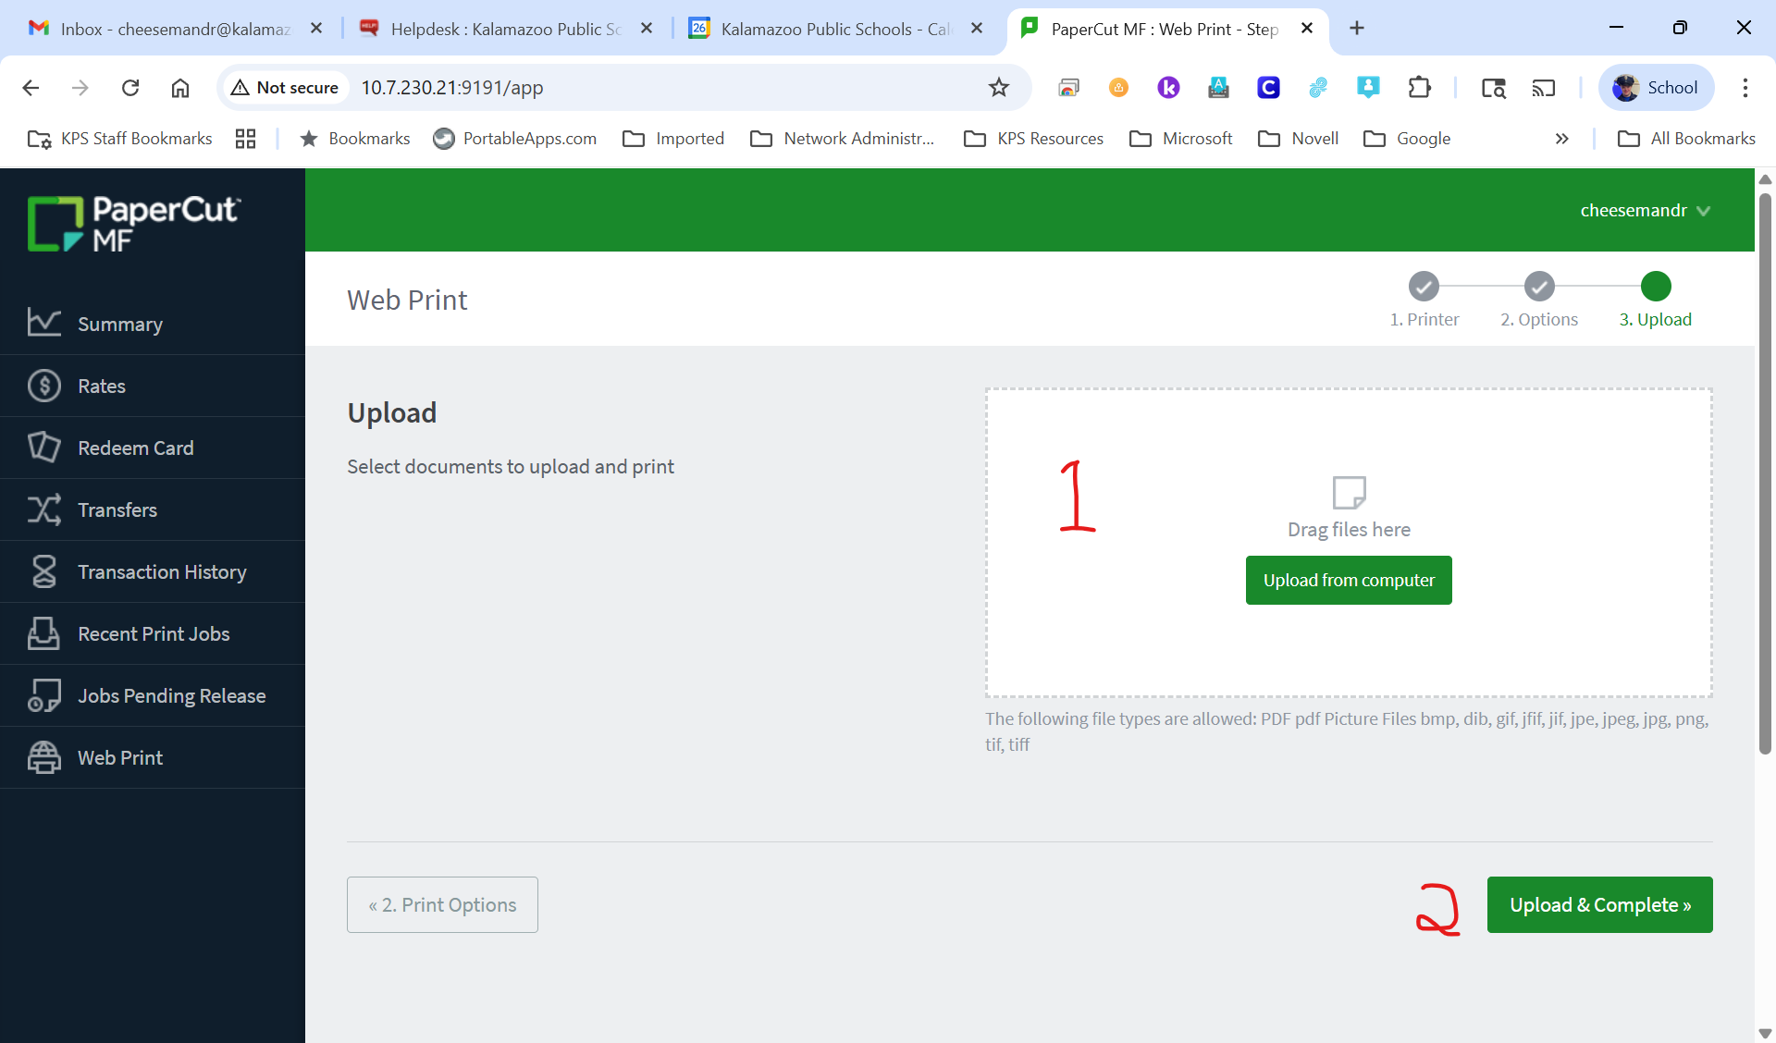Click the Recent Print Jobs tray icon
The image size is (1776, 1043).
43,633
